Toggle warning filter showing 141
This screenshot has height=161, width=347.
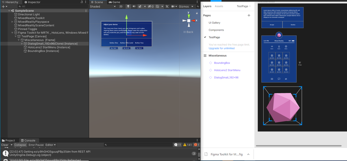click(x=188, y=145)
